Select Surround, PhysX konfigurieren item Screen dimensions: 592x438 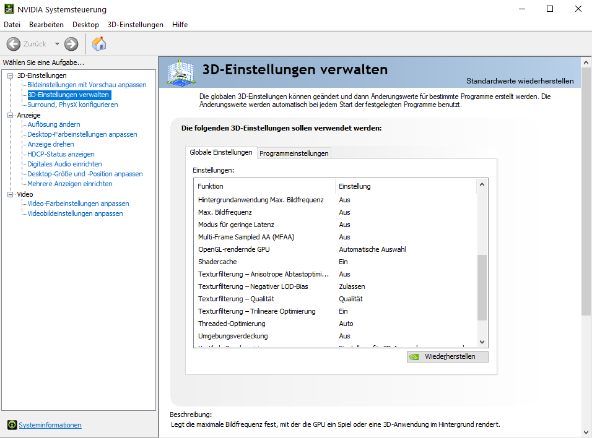(x=72, y=105)
